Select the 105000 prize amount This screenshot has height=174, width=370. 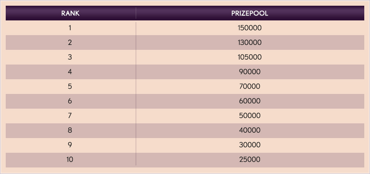(x=250, y=57)
